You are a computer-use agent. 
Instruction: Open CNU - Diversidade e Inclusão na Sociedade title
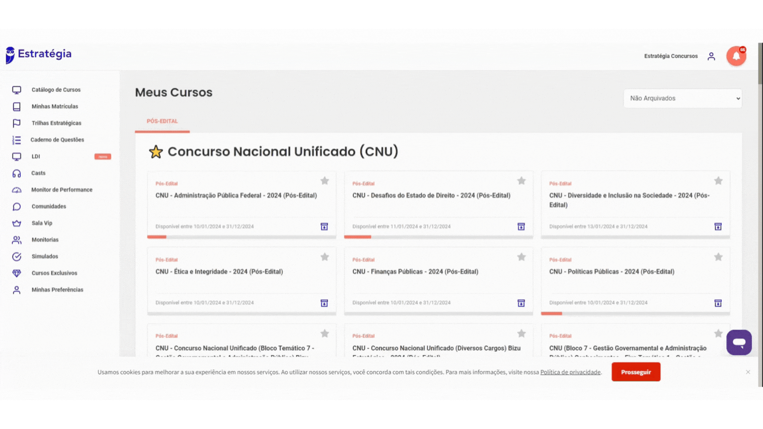(x=629, y=200)
